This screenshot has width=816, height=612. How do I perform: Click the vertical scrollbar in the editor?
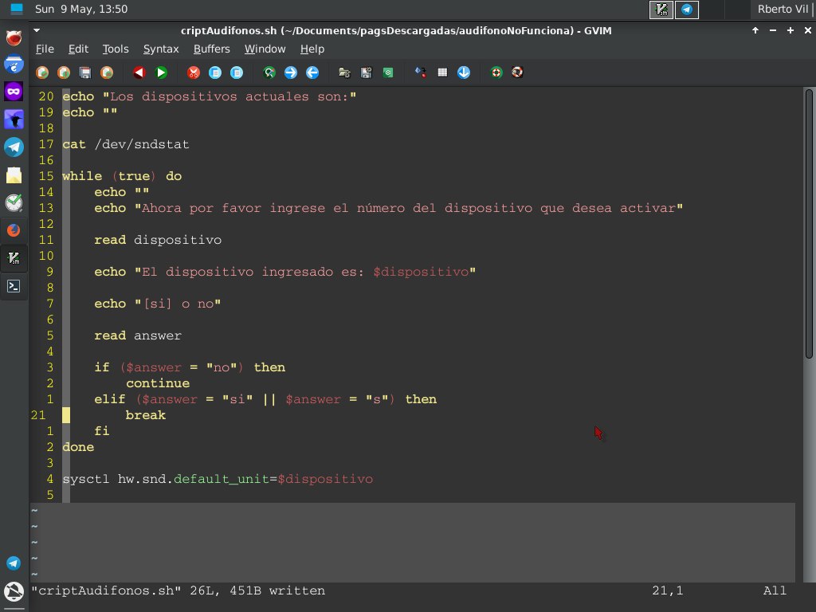click(x=809, y=223)
